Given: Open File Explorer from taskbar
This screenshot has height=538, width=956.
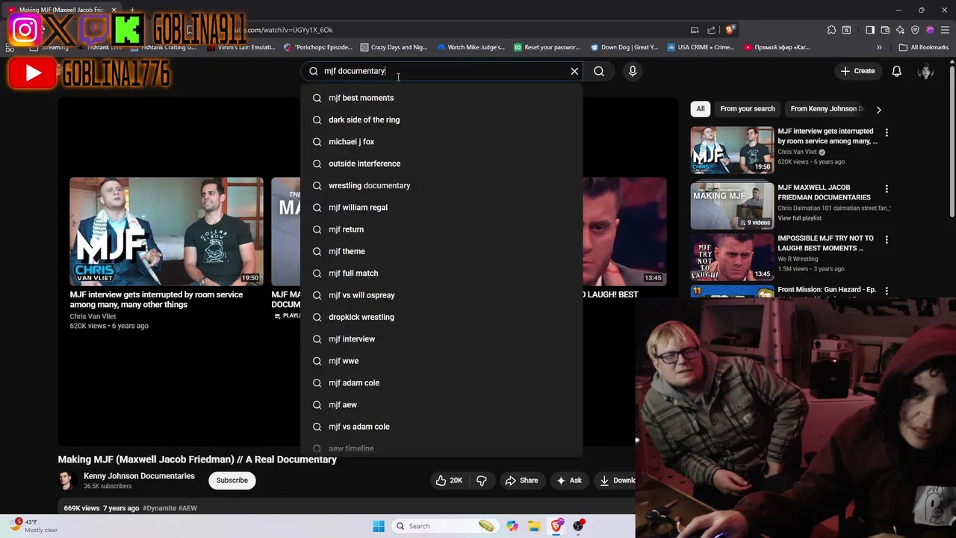Looking at the screenshot, I should 534,526.
